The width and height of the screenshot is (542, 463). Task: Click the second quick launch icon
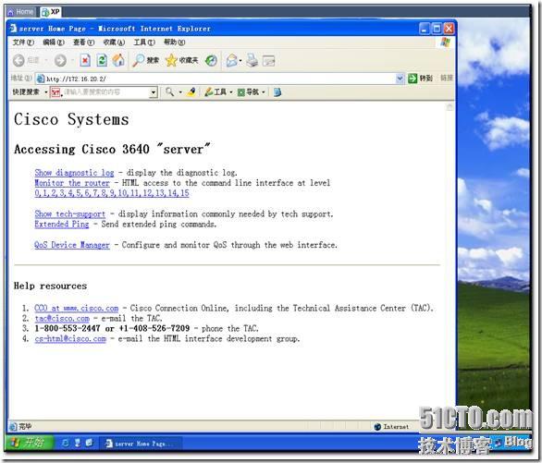coord(77,443)
